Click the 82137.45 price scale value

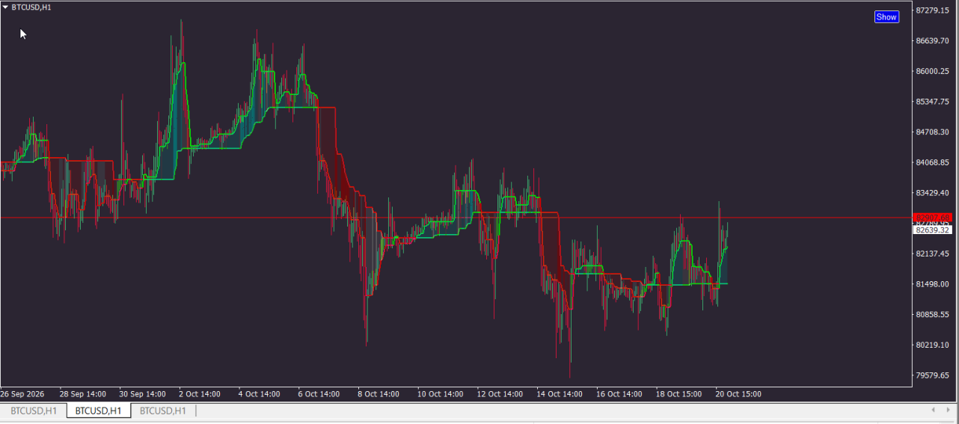tap(932, 254)
